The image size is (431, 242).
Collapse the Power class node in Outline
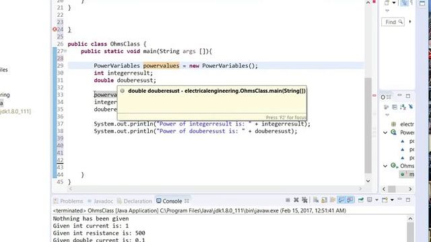(385, 133)
